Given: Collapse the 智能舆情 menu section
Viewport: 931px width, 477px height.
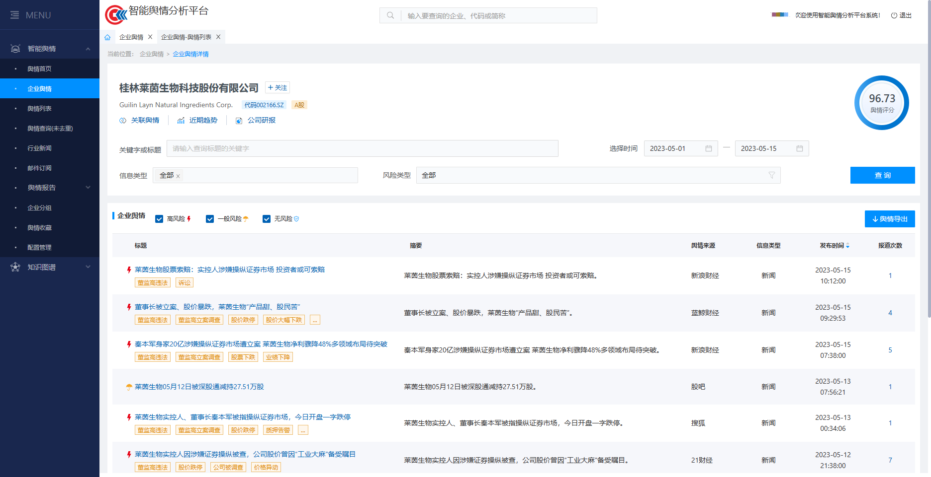Looking at the screenshot, I should click(x=88, y=49).
